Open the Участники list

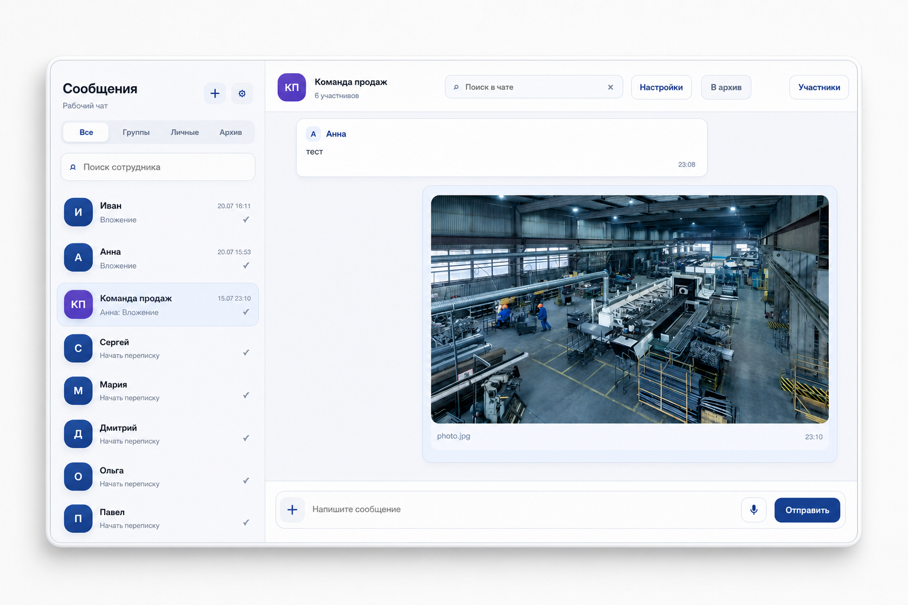819,87
